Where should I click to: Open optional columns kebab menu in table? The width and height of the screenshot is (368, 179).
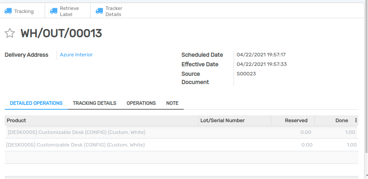[356, 120]
